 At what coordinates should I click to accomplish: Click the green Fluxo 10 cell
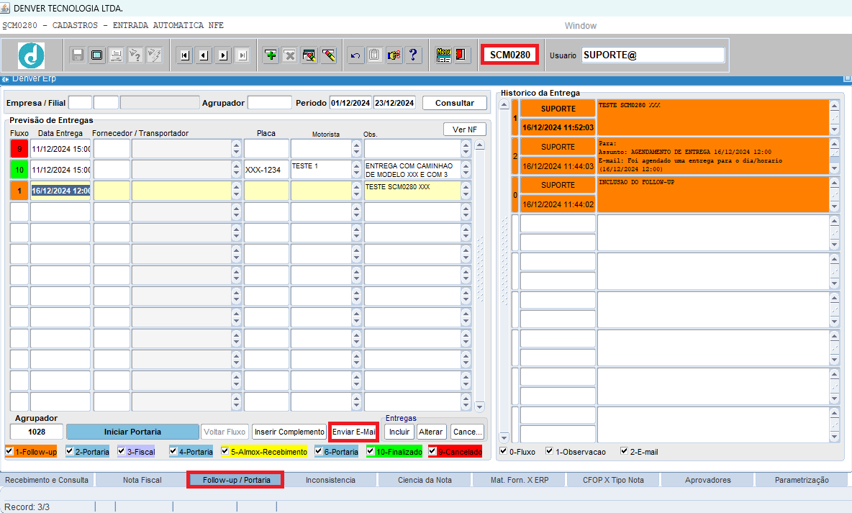tap(19, 170)
